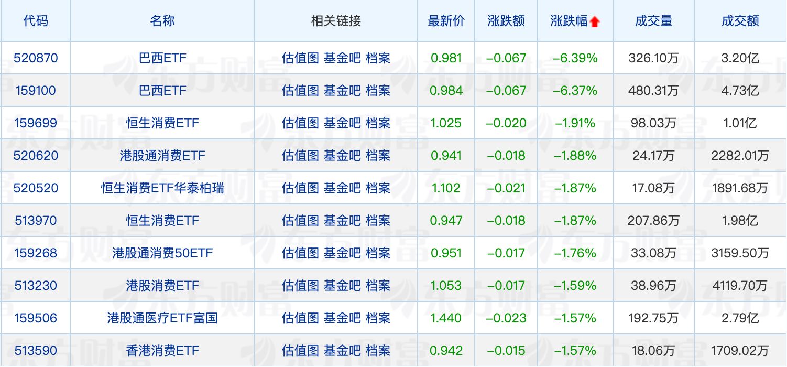
Task: Click the 名称 column header
Action: [162, 21]
